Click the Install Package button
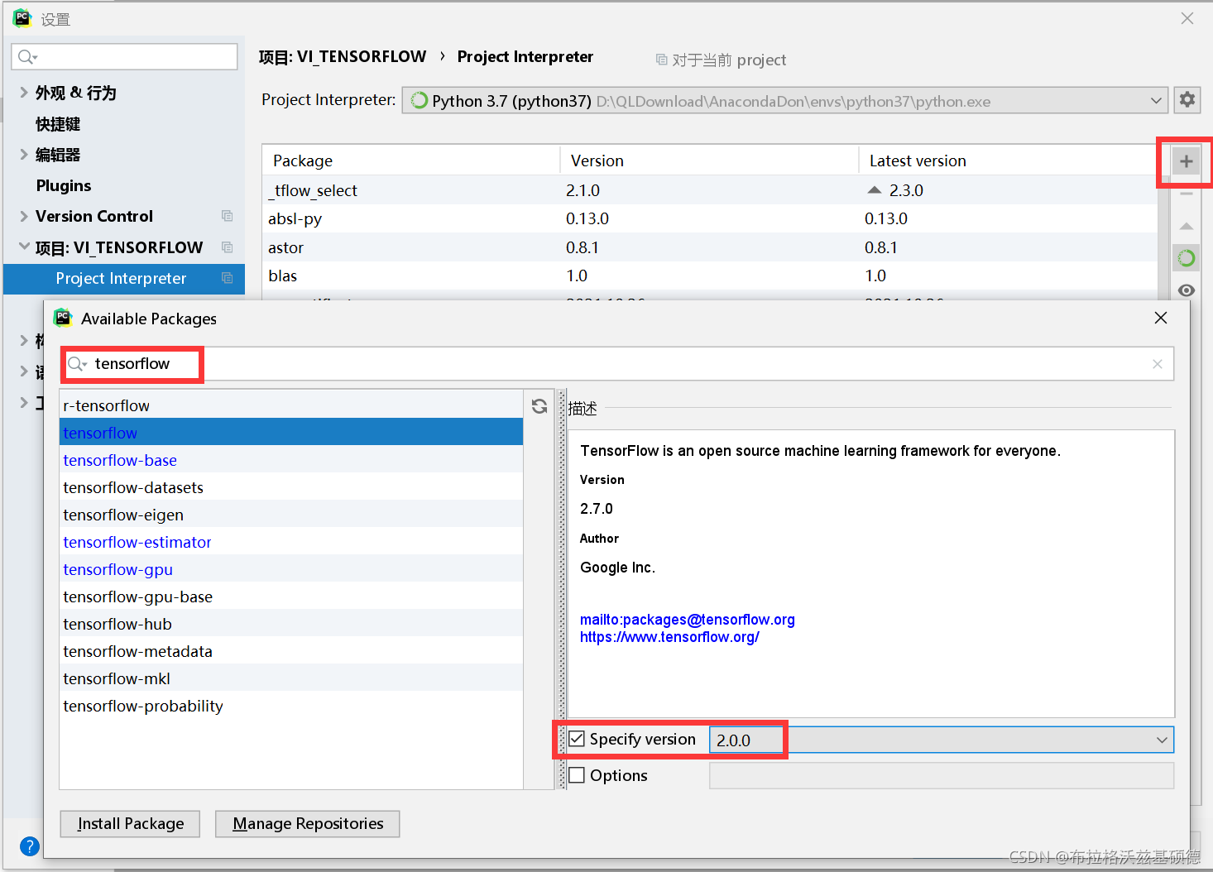This screenshot has height=872, width=1213. point(130,823)
